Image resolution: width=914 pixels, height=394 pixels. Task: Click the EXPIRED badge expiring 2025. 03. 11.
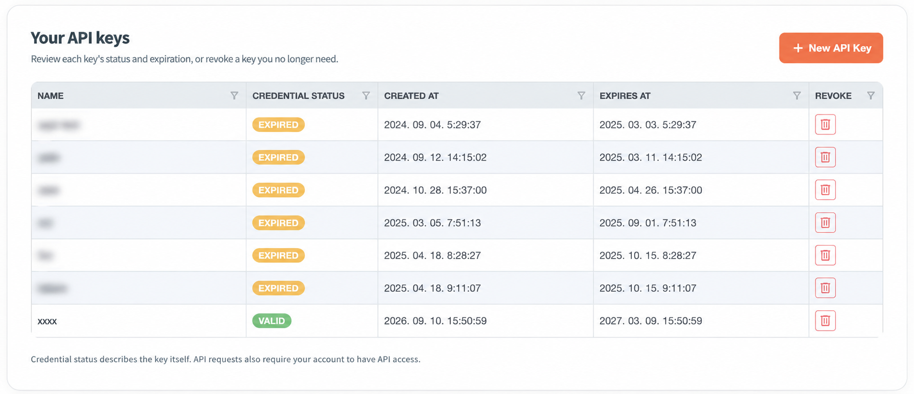[x=278, y=157]
